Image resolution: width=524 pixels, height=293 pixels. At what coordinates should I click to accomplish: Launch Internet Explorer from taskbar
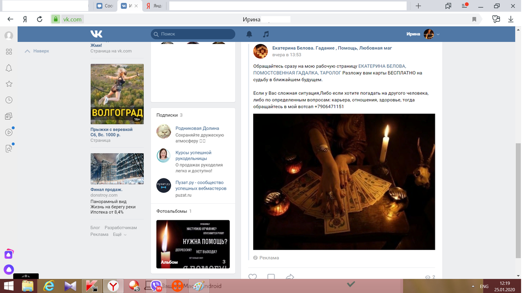[49, 286]
